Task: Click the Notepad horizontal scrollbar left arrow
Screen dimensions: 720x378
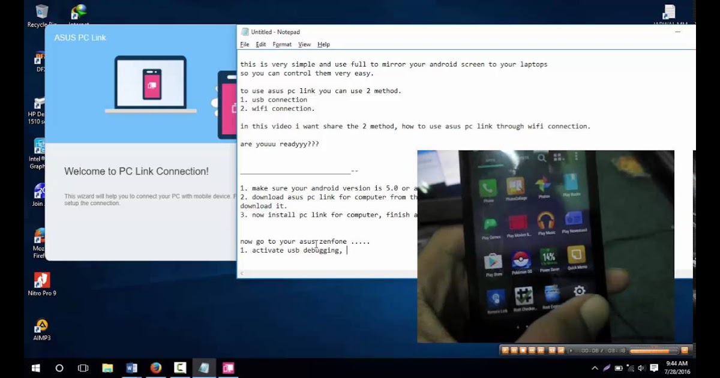Action: 242,274
